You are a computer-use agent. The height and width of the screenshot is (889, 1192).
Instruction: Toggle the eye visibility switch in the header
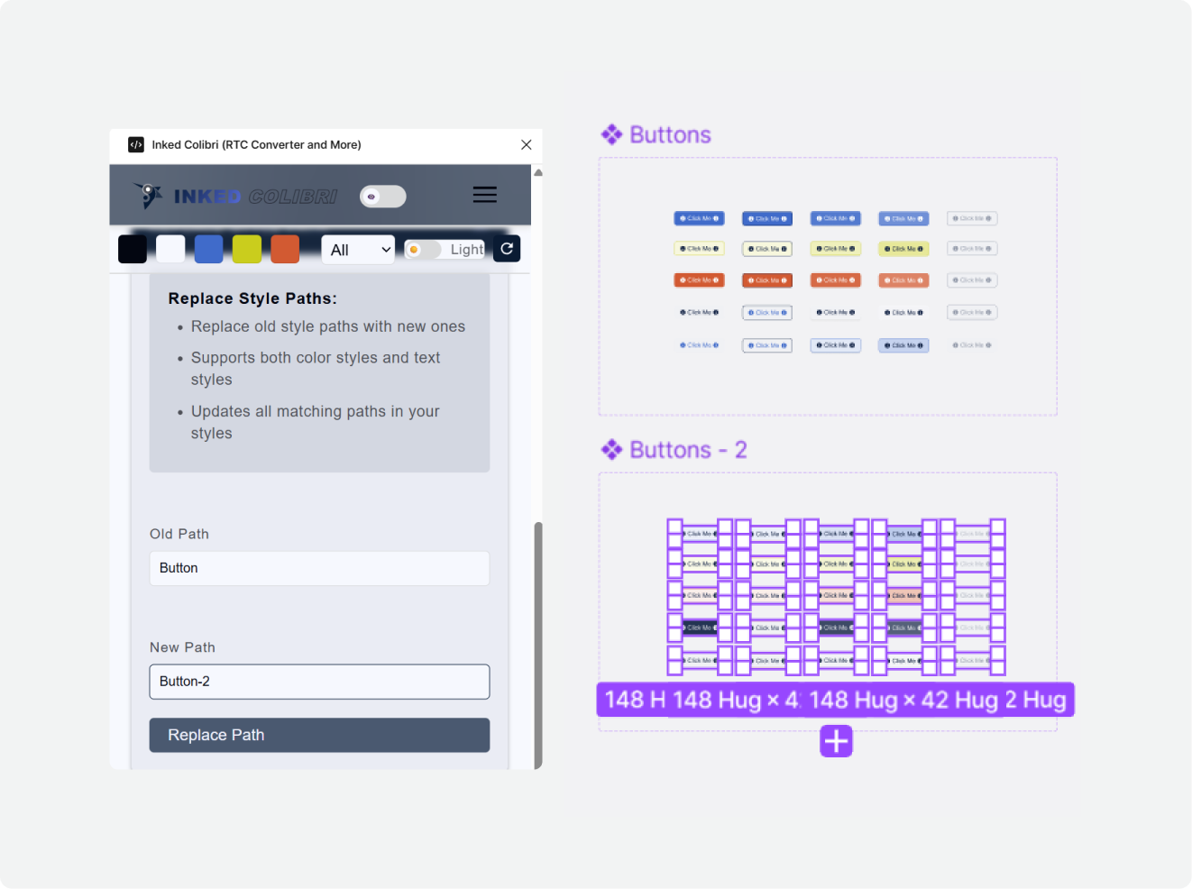(x=383, y=197)
